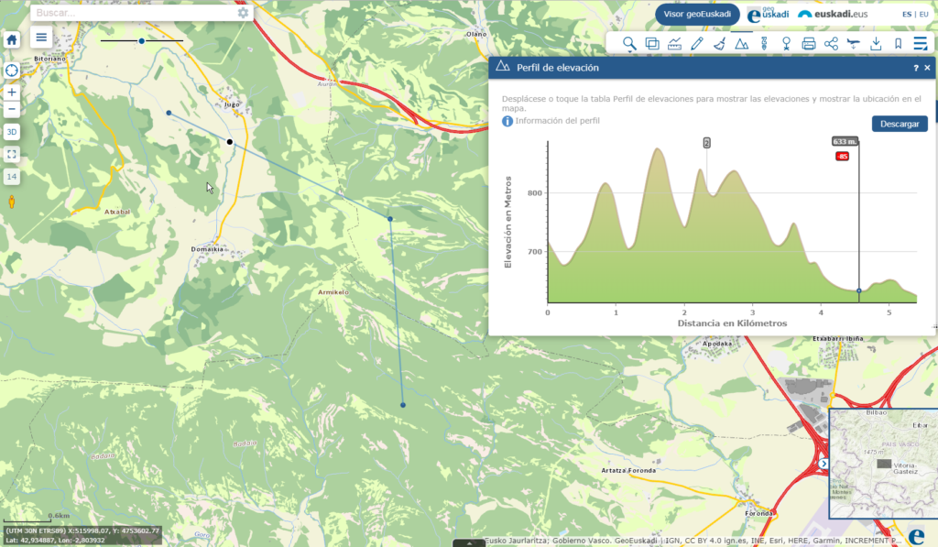Open search settings gear icon

pyautogui.click(x=243, y=13)
